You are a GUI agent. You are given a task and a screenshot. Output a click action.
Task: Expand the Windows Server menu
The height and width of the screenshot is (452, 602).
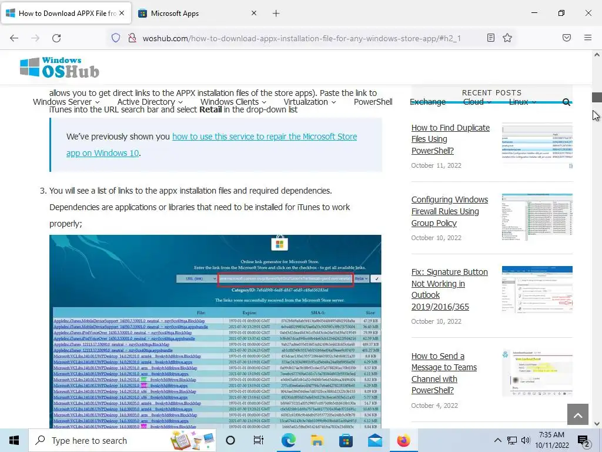click(x=66, y=102)
